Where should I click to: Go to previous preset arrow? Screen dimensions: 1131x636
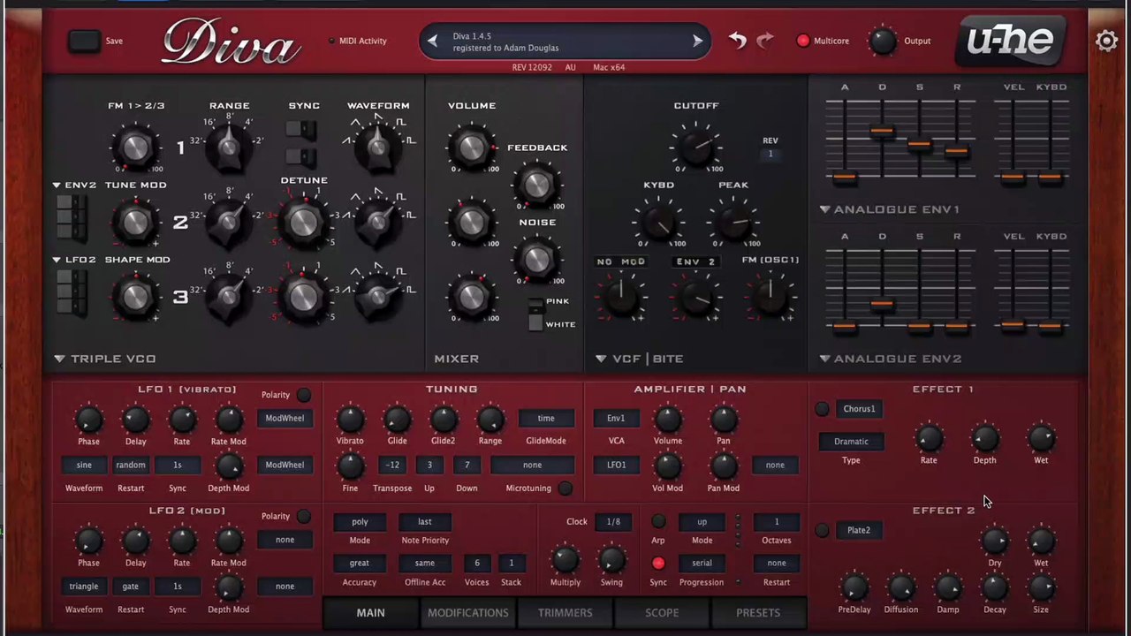(x=432, y=41)
